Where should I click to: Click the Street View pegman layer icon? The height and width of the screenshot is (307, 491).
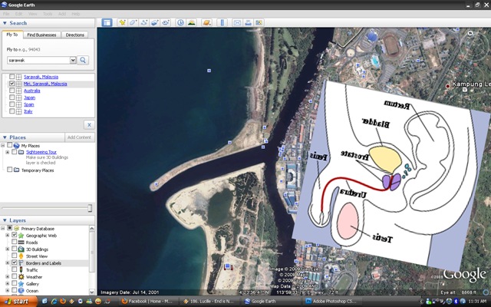click(21, 256)
